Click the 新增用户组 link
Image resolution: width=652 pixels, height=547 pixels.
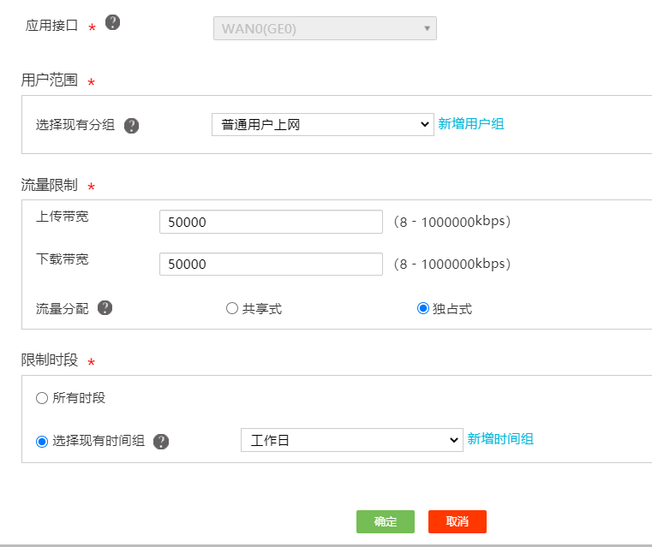coord(470,124)
